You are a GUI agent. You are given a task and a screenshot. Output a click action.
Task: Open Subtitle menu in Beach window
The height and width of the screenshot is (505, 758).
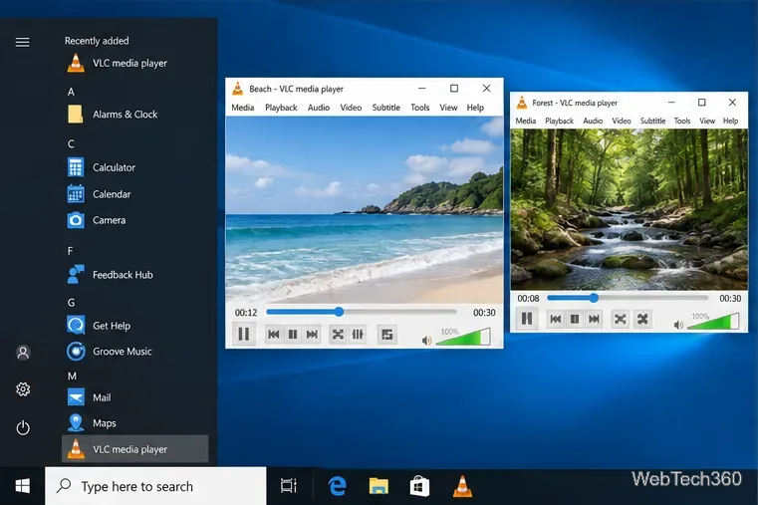tap(385, 108)
